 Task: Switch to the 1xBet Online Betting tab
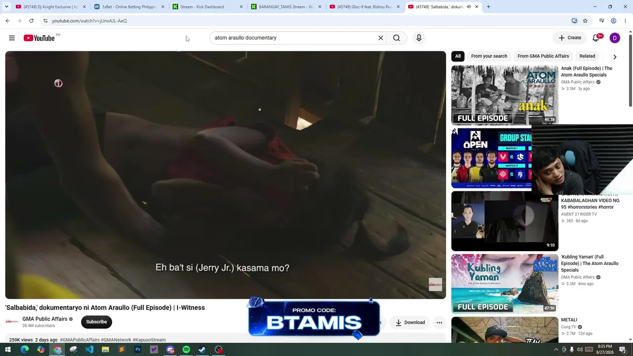[130, 7]
